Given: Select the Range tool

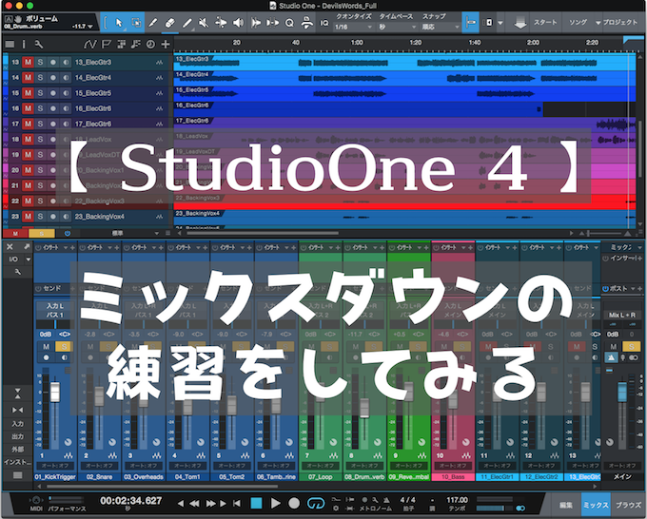Looking at the screenshot, I should [x=136, y=23].
